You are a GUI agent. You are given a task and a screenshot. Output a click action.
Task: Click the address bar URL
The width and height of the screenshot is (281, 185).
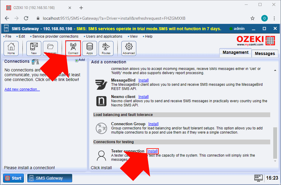coord(114,18)
